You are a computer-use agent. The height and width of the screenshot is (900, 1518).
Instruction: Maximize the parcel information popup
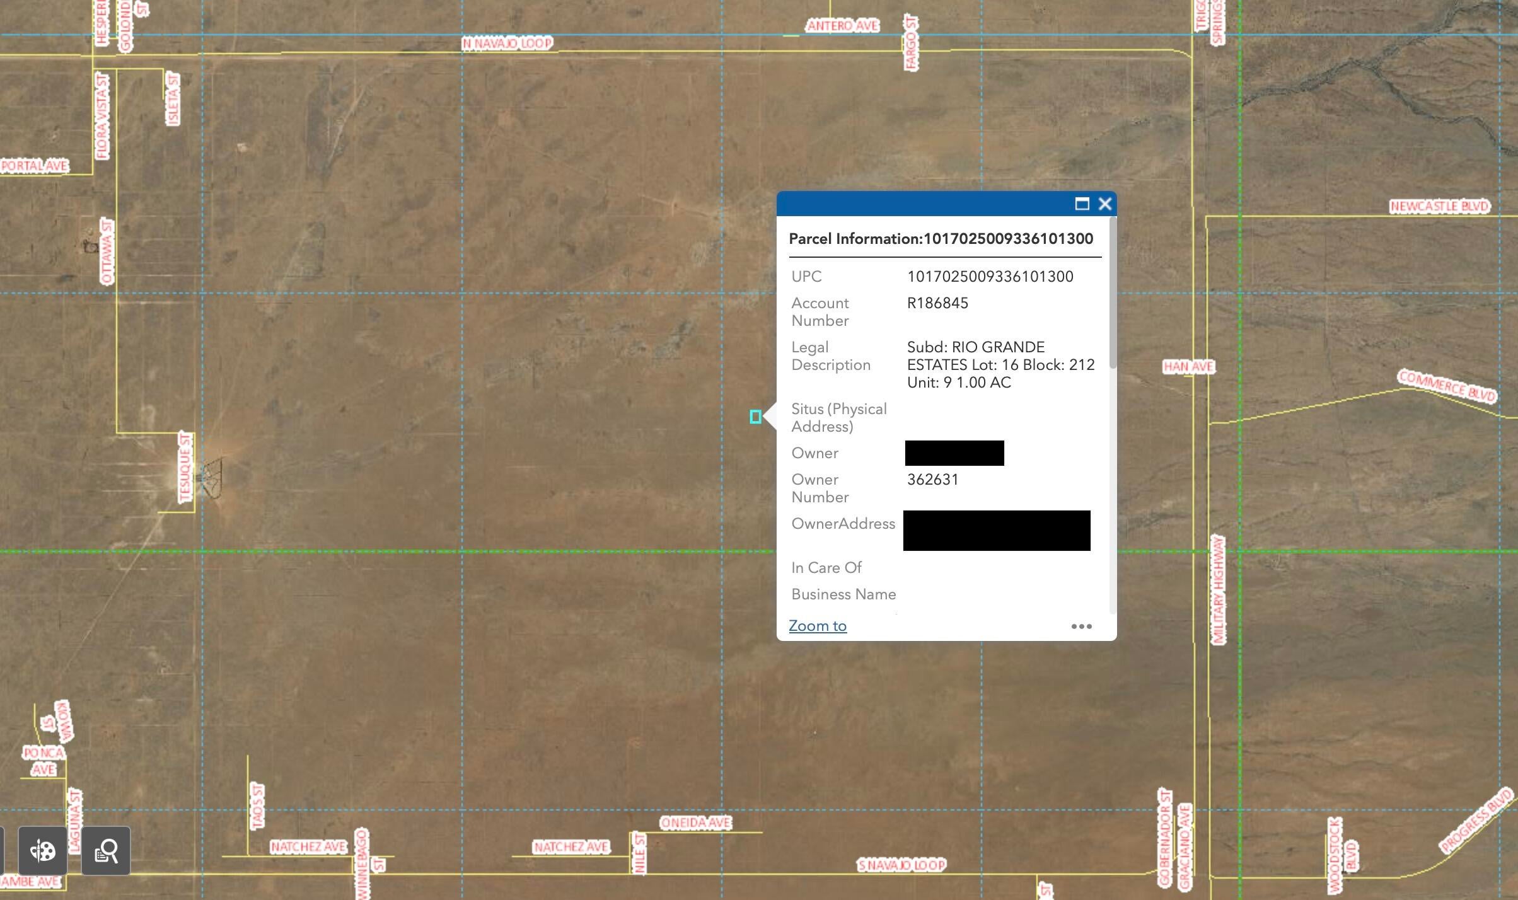[x=1082, y=204]
